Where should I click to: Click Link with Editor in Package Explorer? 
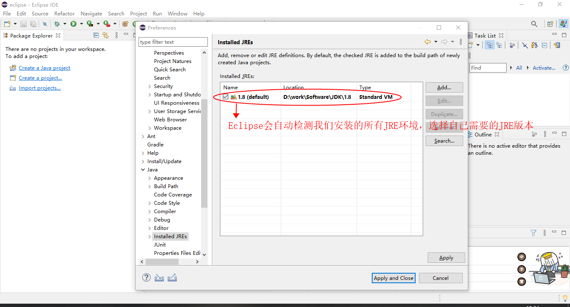106,35
